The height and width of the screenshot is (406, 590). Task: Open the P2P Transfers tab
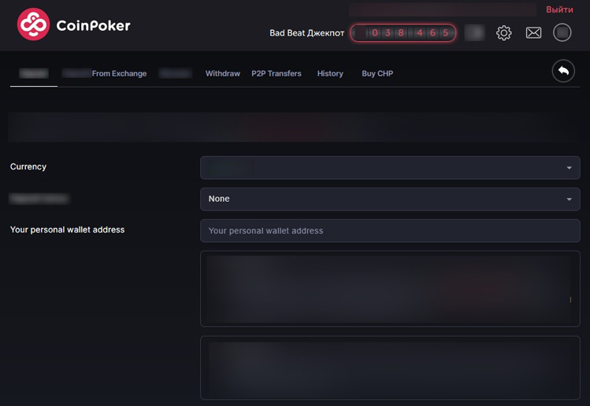click(276, 73)
